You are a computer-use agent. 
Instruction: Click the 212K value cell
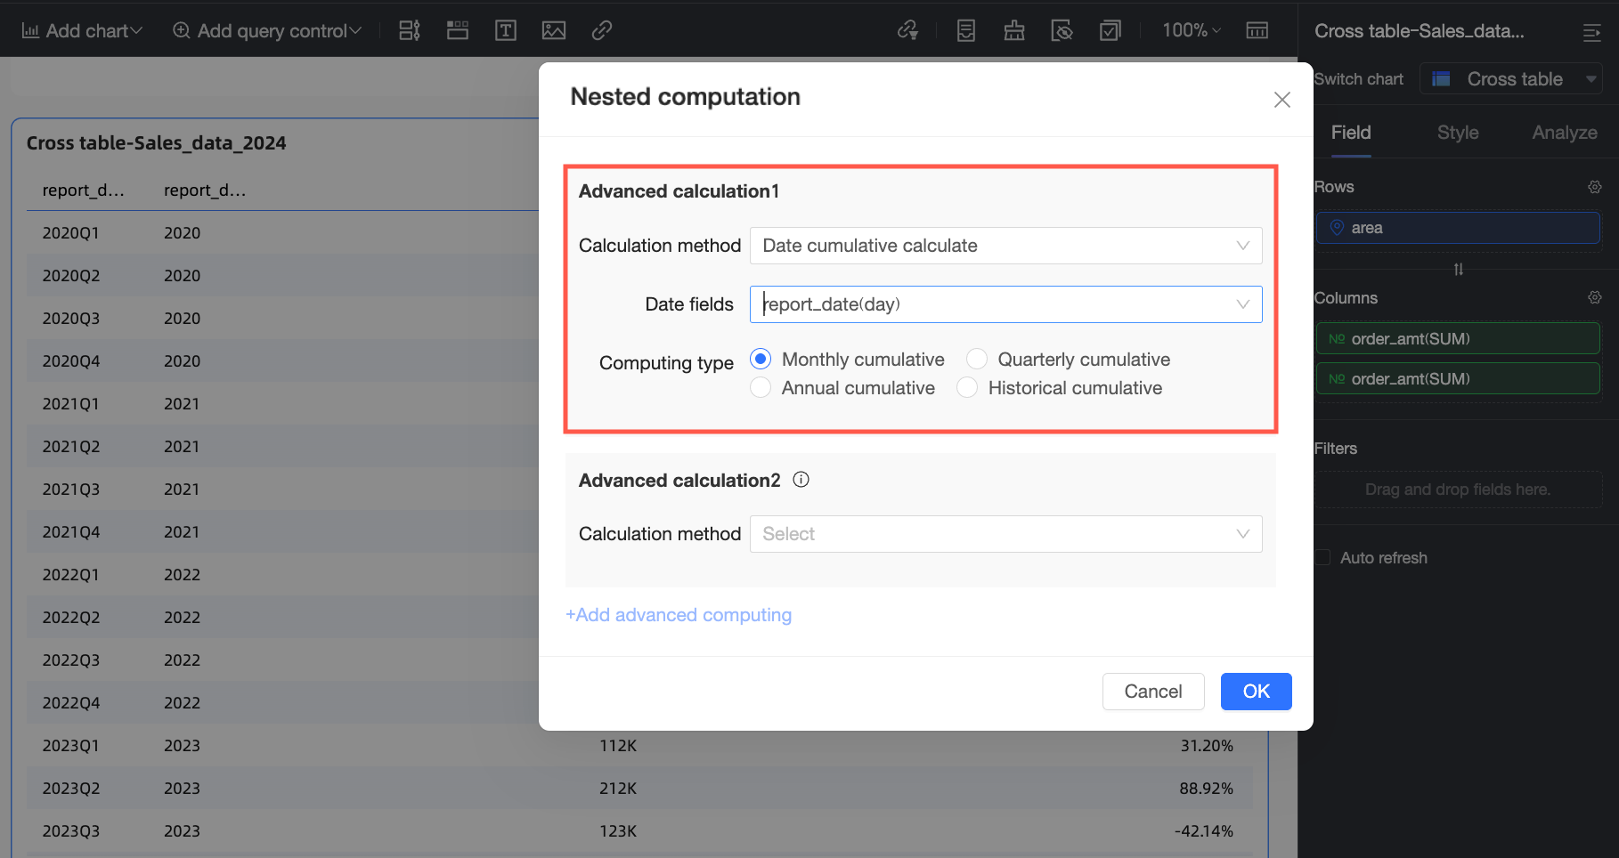pos(618,789)
